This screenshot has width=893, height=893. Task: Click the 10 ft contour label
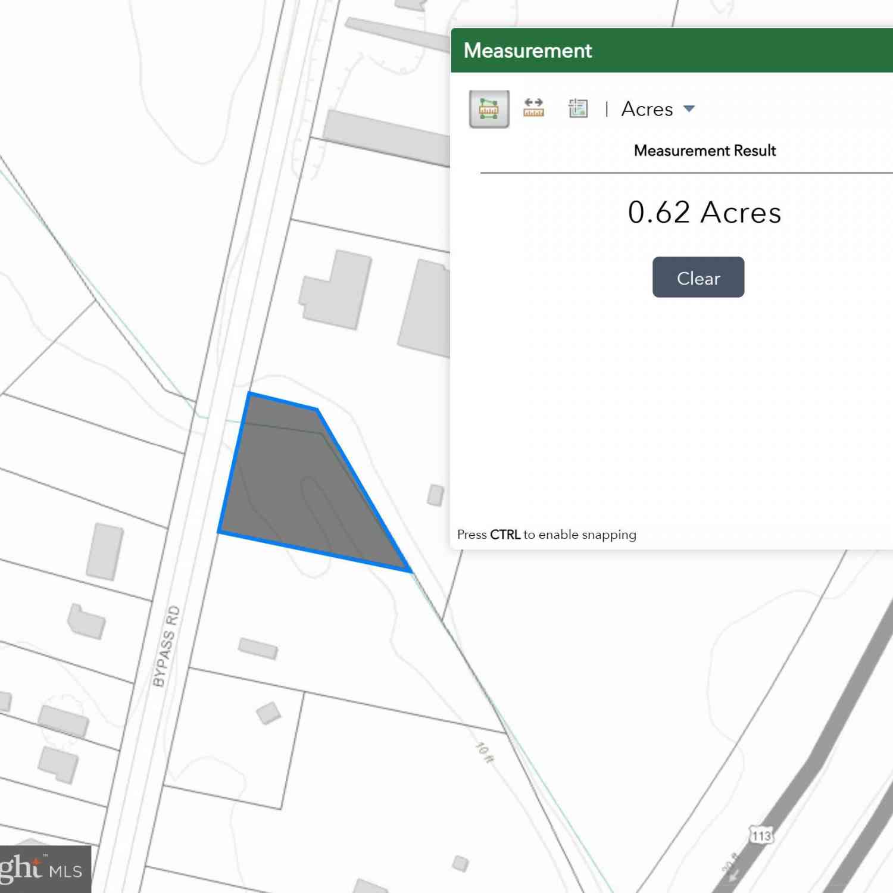485,753
